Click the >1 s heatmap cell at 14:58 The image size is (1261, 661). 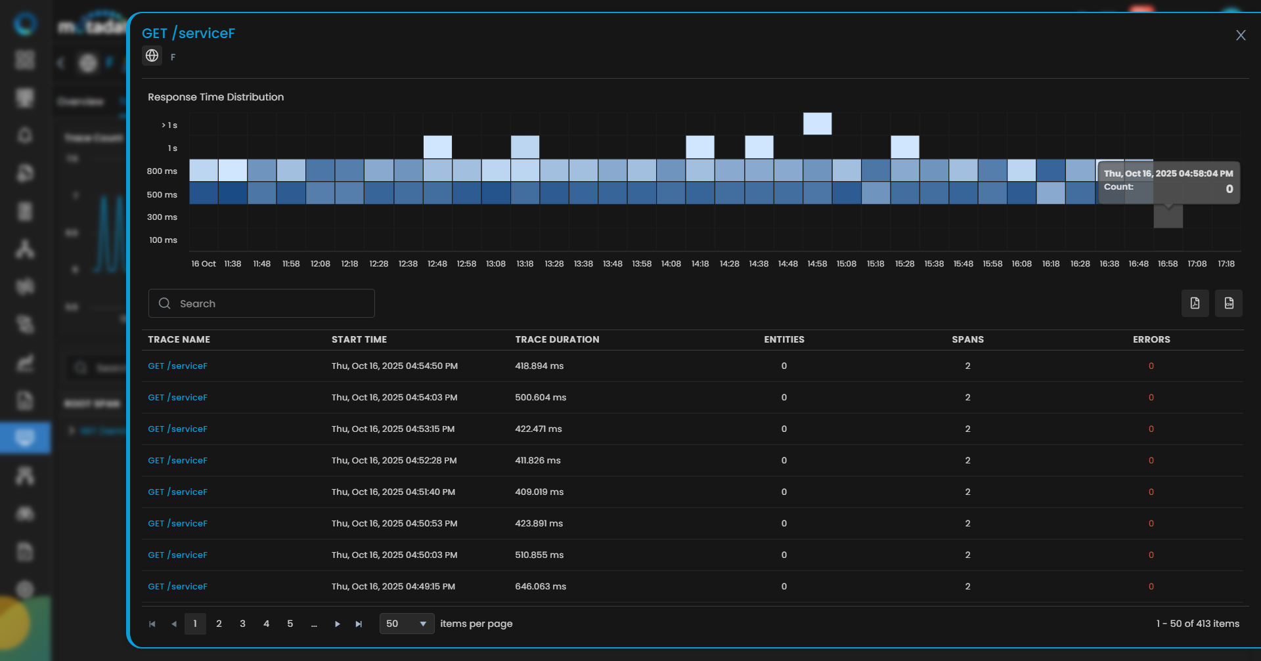(817, 123)
